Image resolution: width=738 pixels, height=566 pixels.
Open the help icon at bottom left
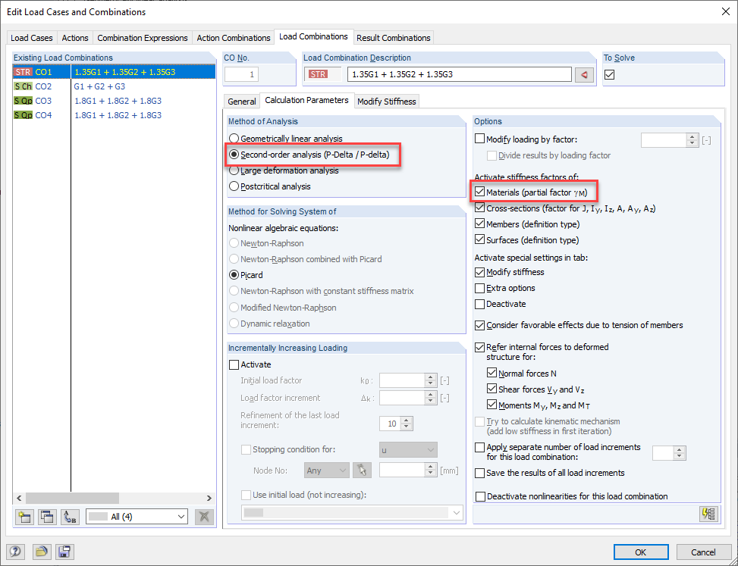pos(16,552)
